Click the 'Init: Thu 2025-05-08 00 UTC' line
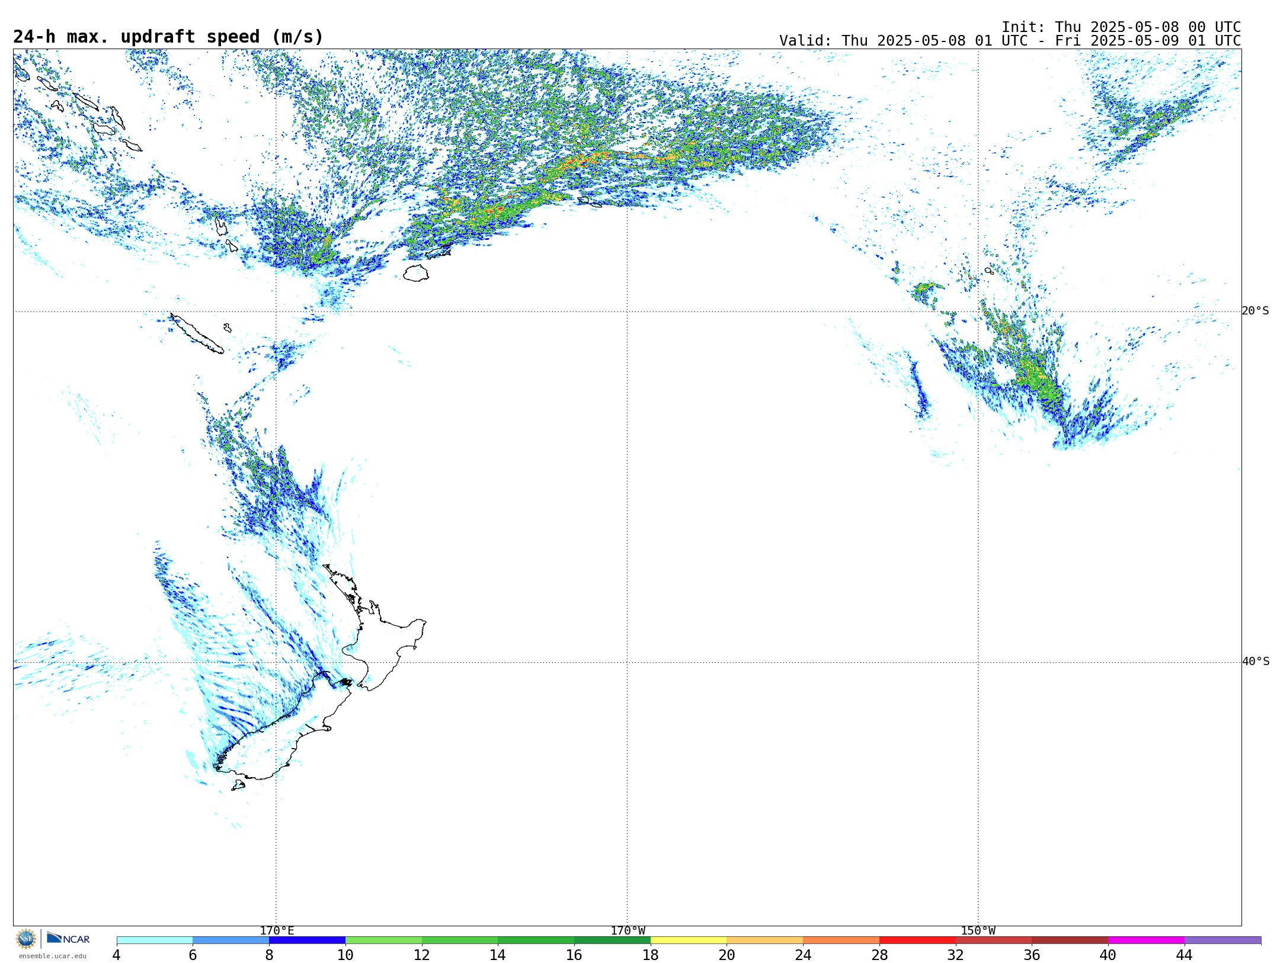The image size is (1280, 963). pos(1121,27)
